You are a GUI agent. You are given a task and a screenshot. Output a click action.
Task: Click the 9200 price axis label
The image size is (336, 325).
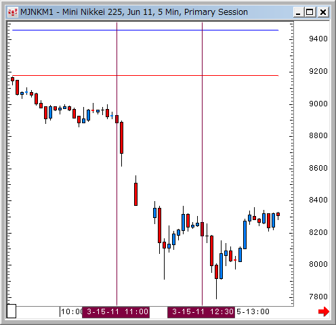point(318,71)
